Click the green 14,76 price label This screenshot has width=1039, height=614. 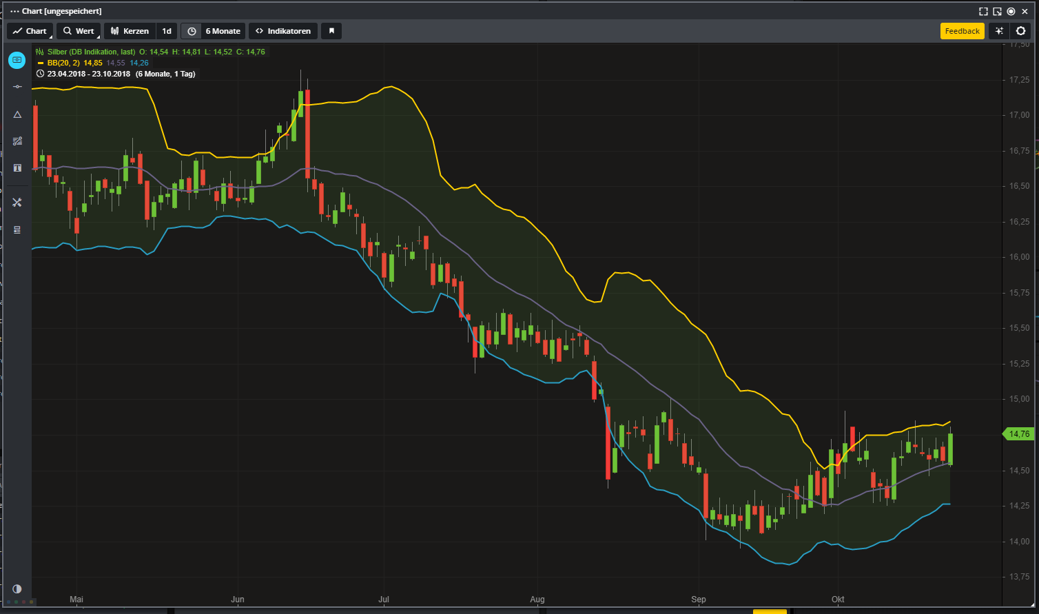coord(1018,434)
